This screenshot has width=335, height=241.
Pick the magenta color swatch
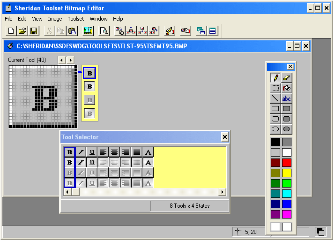point(286,214)
